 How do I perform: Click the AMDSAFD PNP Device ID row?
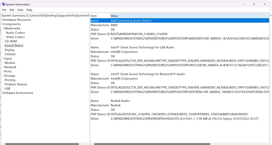[x=180, y=34]
